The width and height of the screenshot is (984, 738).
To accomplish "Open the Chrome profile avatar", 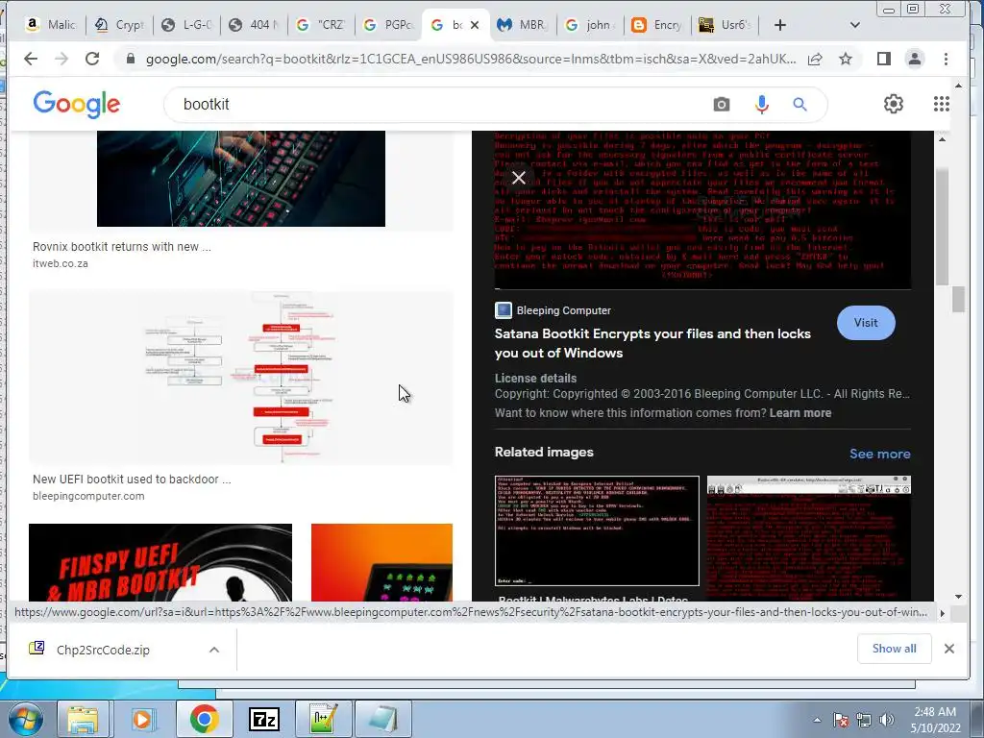I will pyautogui.click(x=915, y=59).
